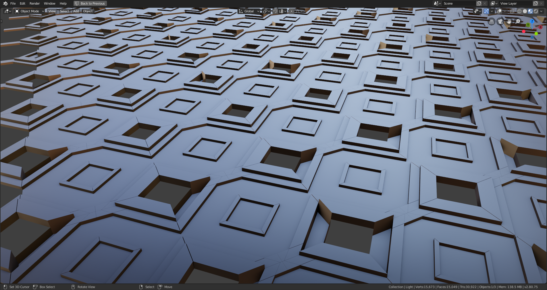Click the 'Verts:15,673' statistic
This screenshot has width=547, height=290.
[425, 287]
